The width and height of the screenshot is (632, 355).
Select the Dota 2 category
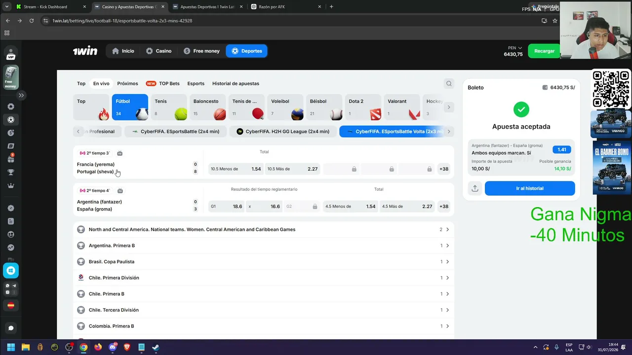[364, 107]
